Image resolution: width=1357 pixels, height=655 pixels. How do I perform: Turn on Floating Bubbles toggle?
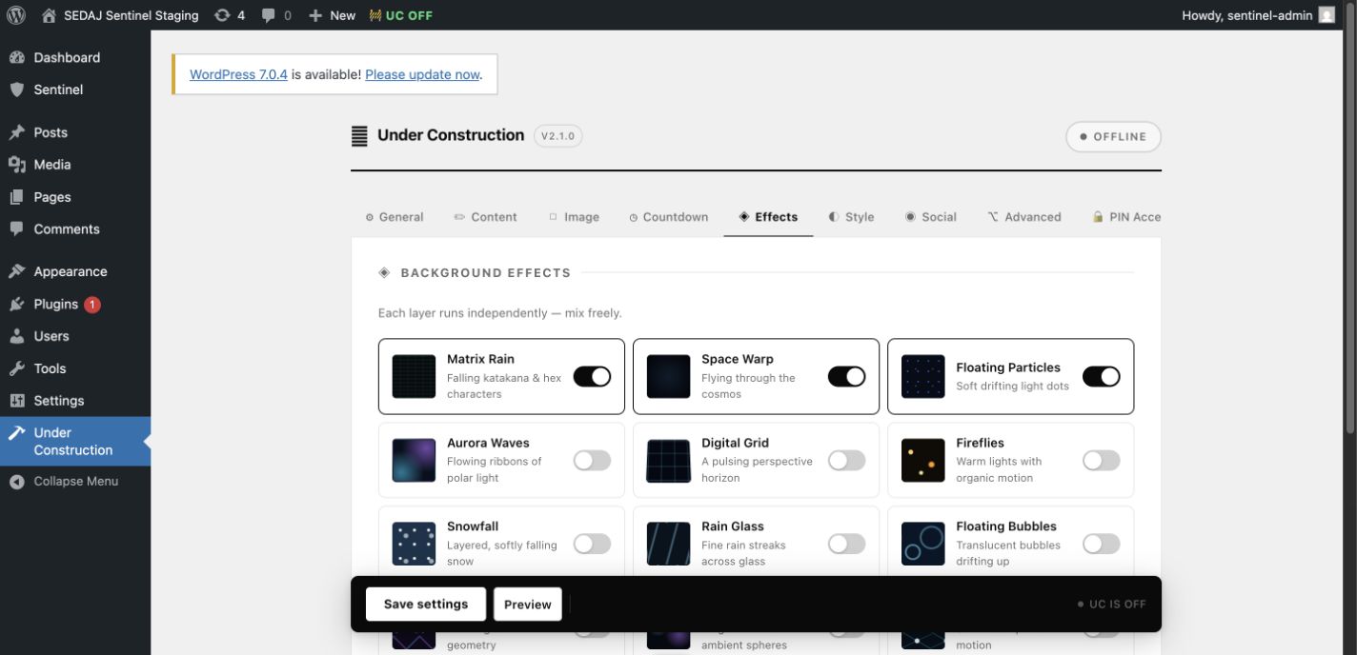click(1102, 544)
